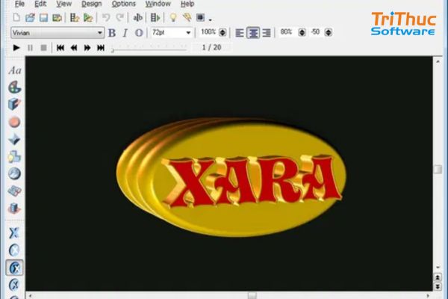Click the highlighted X-on-oval board style icon
This screenshot has width=448, height=299.
(x=15, y=268)
